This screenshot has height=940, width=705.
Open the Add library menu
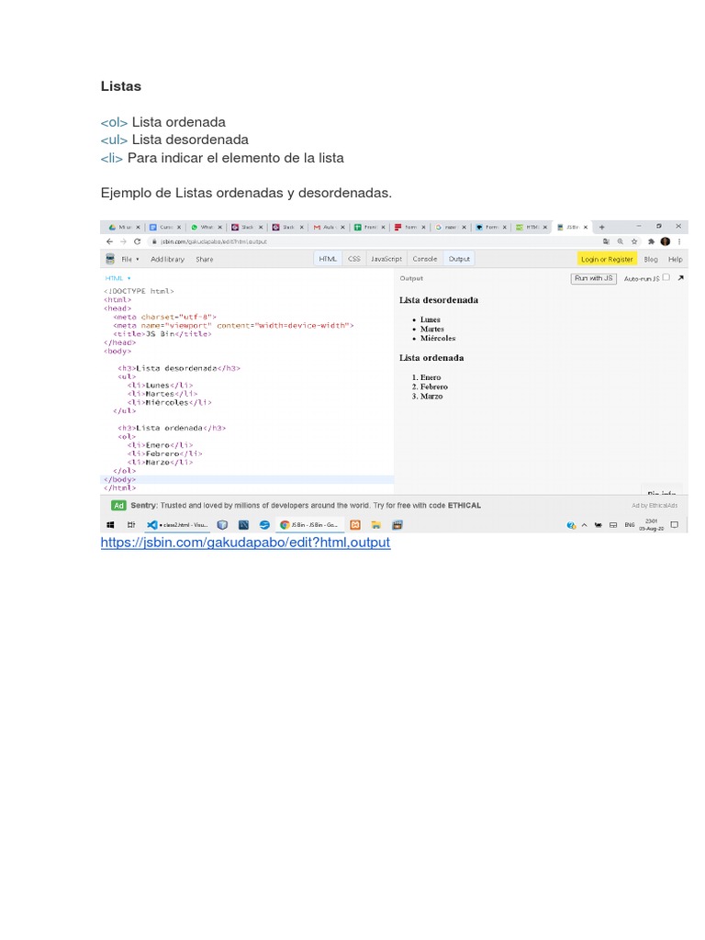point(167,260)
